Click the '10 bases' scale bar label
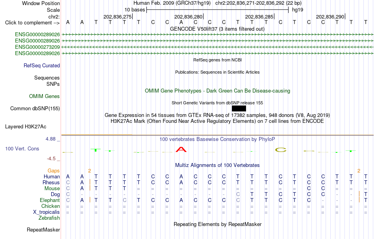This screenshot has height=239, width=374. (x=135, y=10)
